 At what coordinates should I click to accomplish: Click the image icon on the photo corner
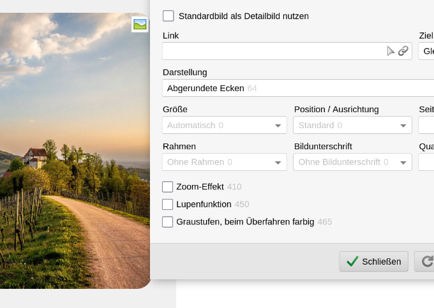click(140, 24)
